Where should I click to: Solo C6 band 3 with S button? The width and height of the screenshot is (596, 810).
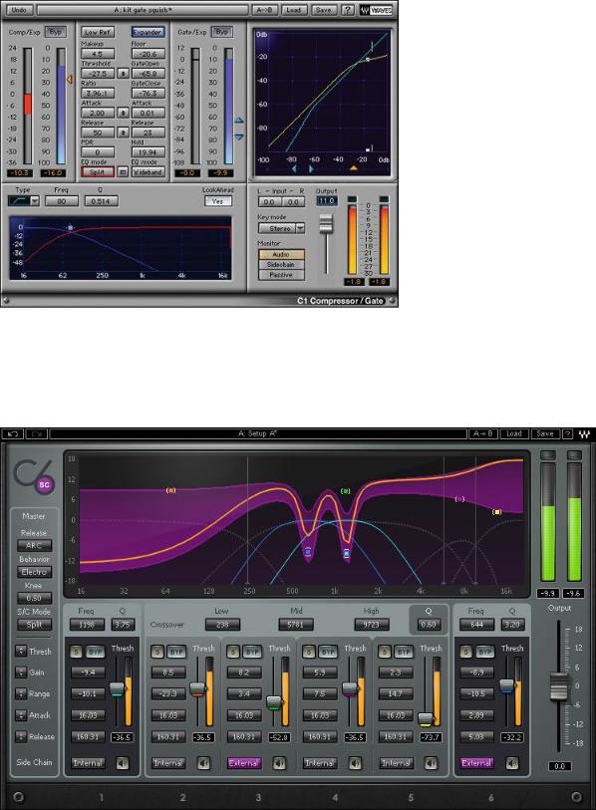pos(232,652)
